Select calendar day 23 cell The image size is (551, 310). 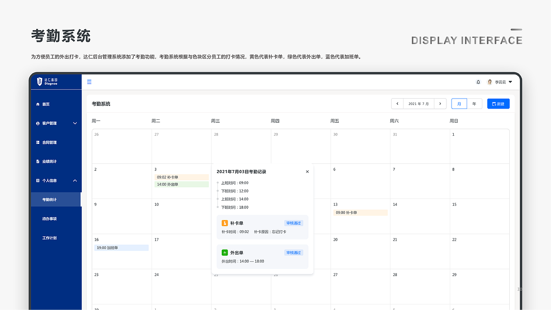coord(122,286)
